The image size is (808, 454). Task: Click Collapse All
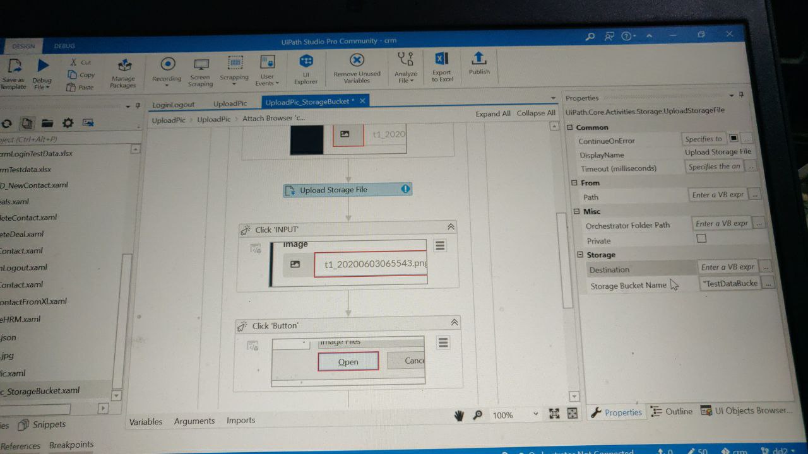point(536,113)
